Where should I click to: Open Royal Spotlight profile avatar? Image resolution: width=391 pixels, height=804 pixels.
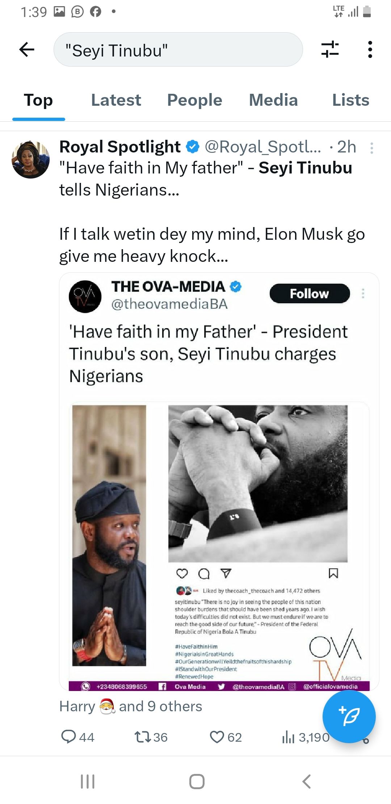click(31, 159)
